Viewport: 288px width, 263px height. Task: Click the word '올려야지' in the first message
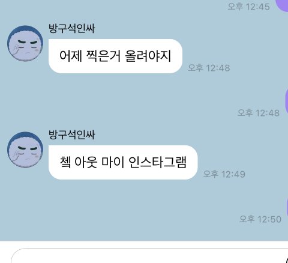point(148,56)
